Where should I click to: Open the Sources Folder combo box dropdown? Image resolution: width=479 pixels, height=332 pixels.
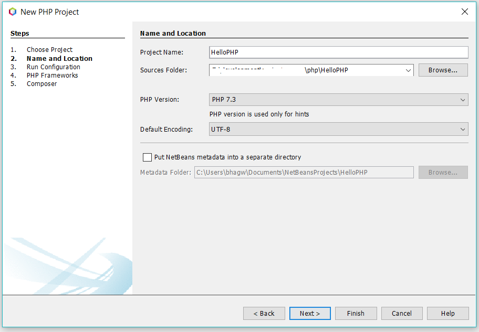tap(408, 70)
